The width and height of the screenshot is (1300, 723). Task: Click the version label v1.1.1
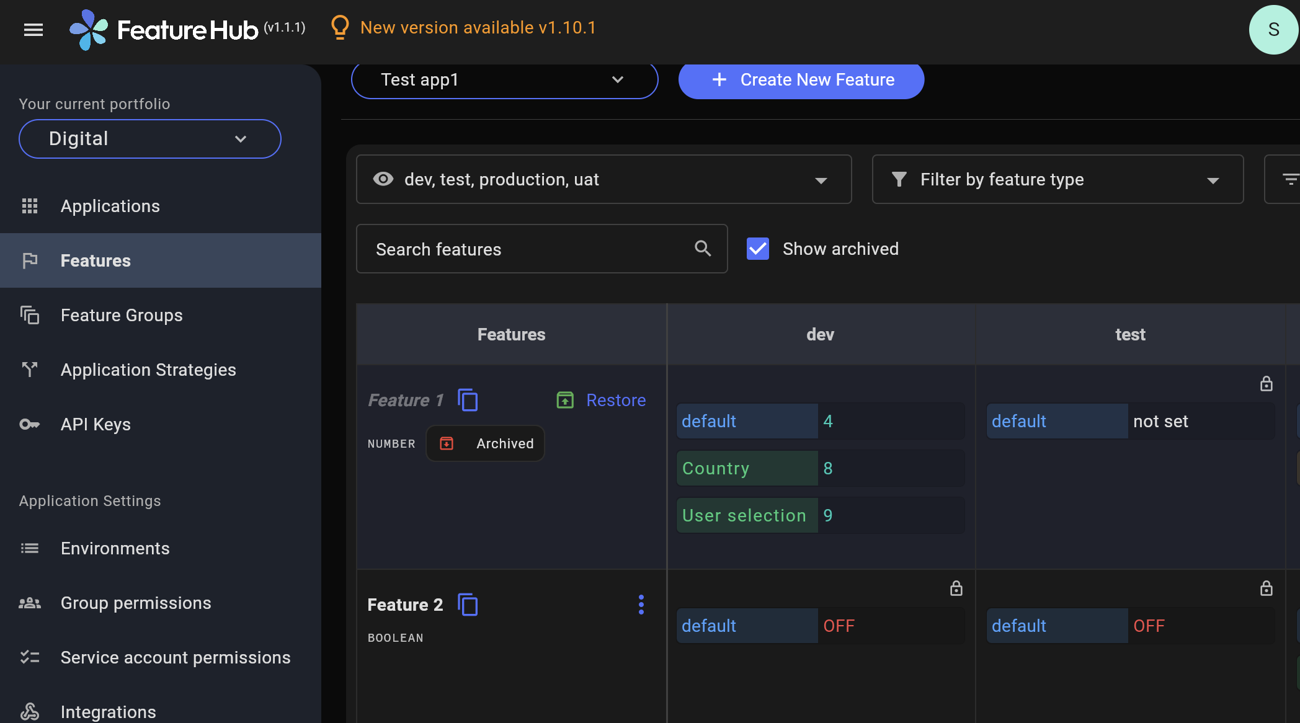pos(285,27)
